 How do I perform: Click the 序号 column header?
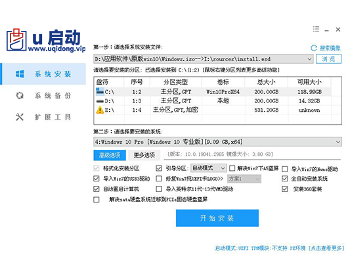point(137,82)
